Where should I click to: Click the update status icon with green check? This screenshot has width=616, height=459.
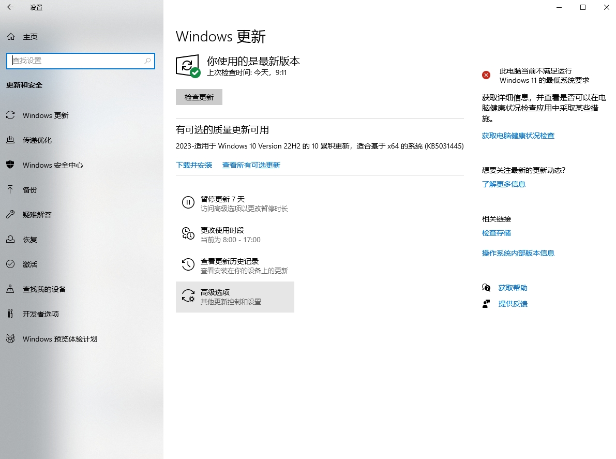pos(188,66)
